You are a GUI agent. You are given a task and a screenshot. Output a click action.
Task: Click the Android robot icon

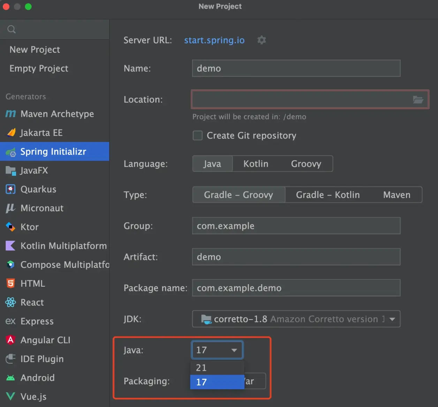coord(11,378)
